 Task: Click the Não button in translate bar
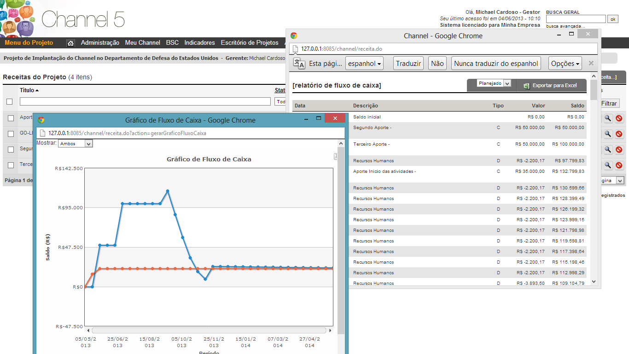pyautogui.click(x=437, y=64)
